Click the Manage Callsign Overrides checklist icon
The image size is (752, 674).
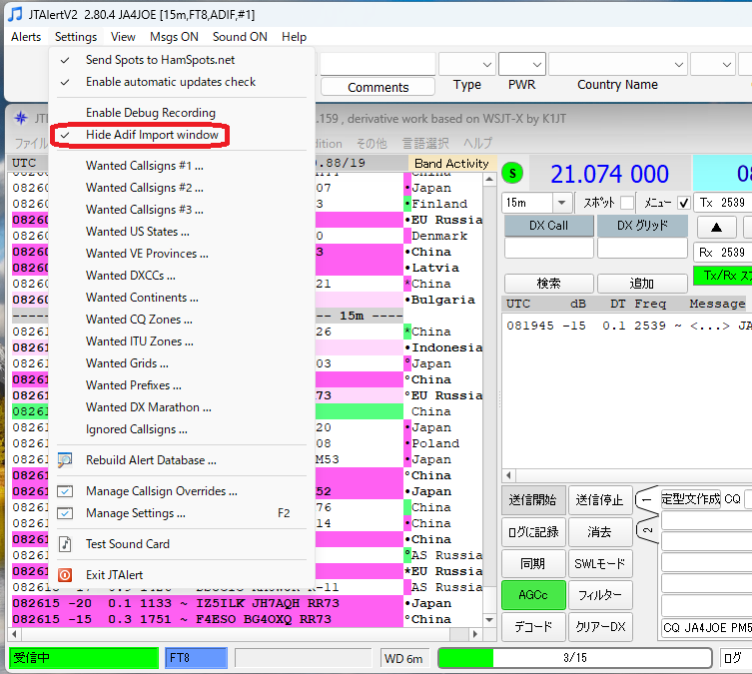(65, 491)
